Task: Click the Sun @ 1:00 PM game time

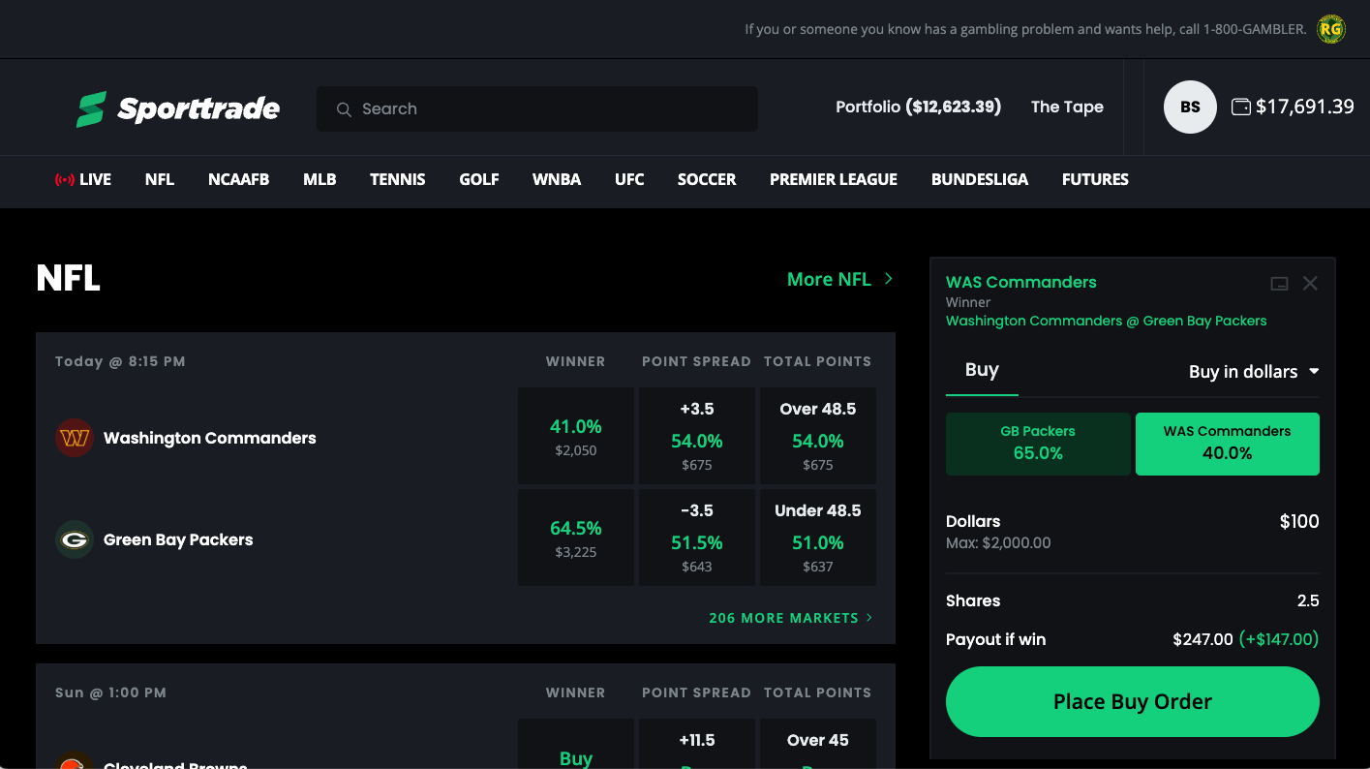Action: [x=110, y=692]
